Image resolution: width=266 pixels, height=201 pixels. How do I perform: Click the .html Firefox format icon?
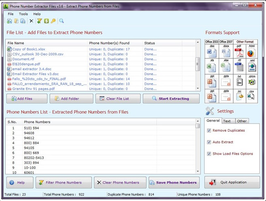pyautogui.click(x=251, y=52)
